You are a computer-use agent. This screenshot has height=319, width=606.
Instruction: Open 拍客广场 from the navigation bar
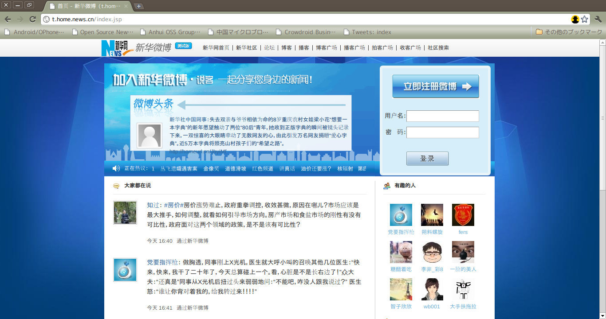pos(382,48)
